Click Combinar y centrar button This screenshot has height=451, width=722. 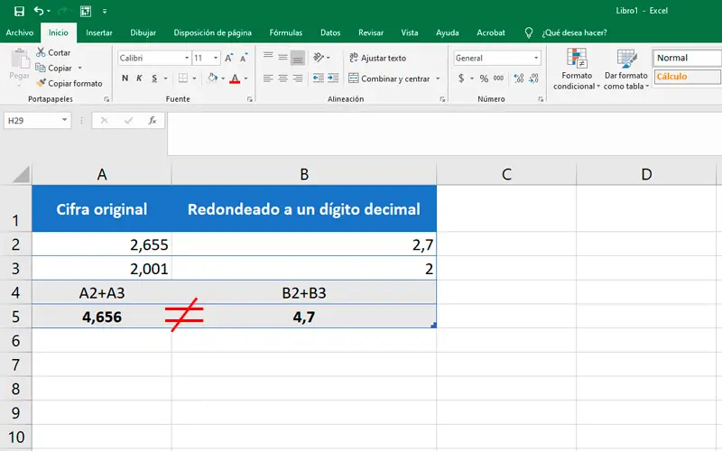pyautogui.click(x=389, y=78)
